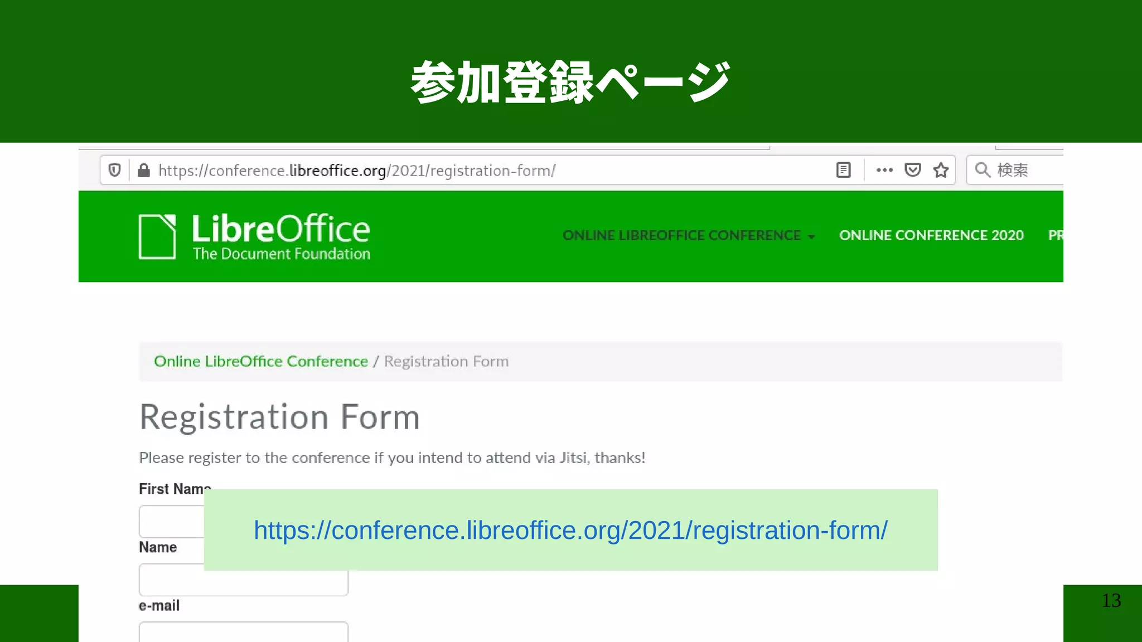The height and width of the screenshot is (642, 1142).
Task: Click the address bar URL text
Action: 357,171
